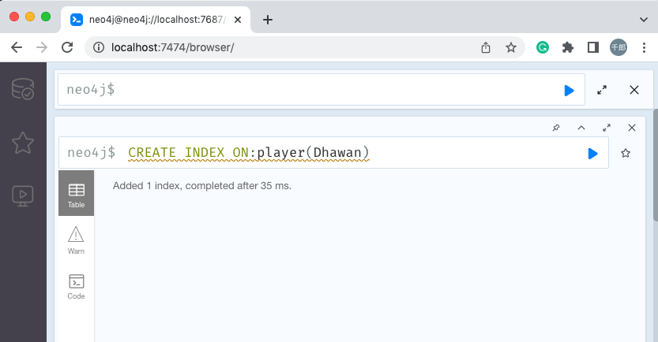The image size is (658, 342).
Task: Open Chrome three-dot menu
Action: pyautogui.click(x=644, y=47)
